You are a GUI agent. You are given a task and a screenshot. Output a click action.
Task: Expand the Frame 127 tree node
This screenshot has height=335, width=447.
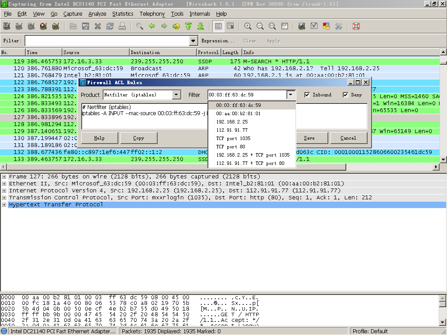pyautogui.click(x=4, y=177)
